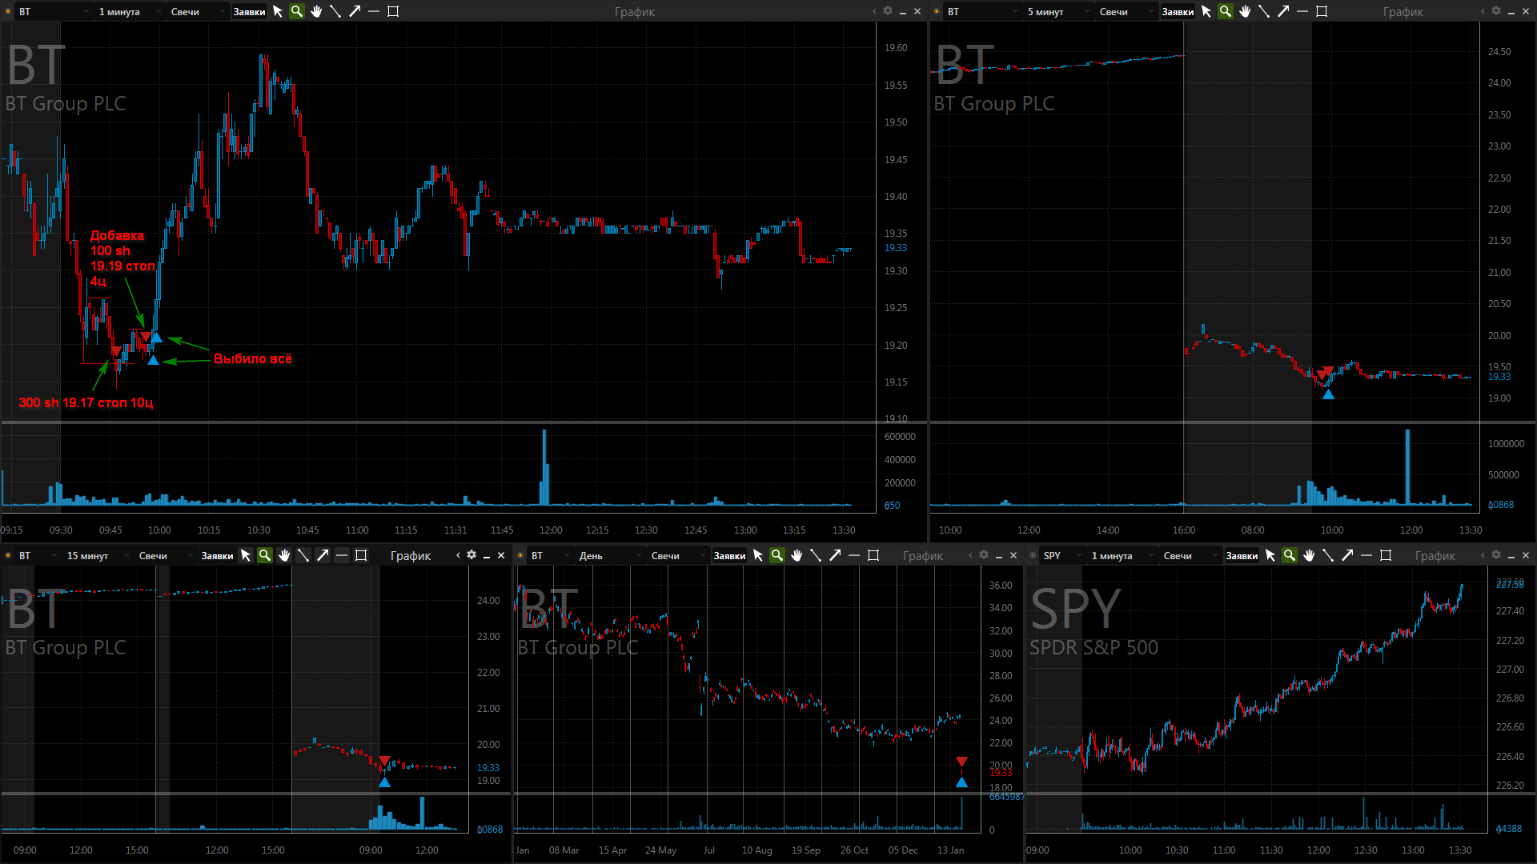Open the '15 минут' timeframe dropdown
The width and height of the screenshot is (1537, 864).
click(x=96, y=555)
